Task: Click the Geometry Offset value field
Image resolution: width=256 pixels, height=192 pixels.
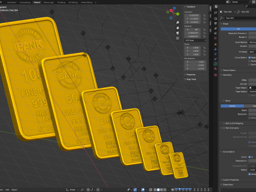Action: (252, 80)
